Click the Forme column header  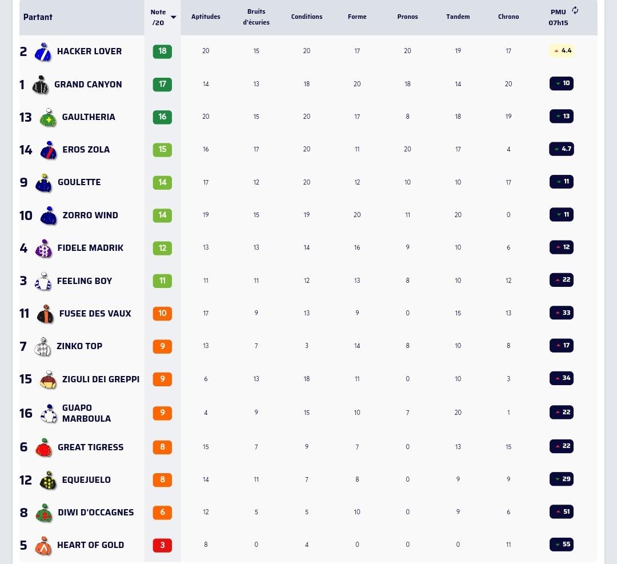point(357,17)
